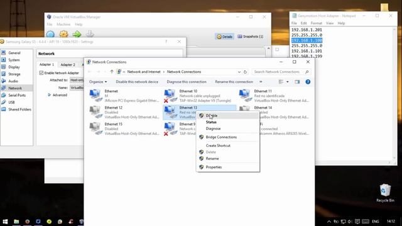The width and height of the screenshot is (402, 226).
Task: Click Snapshots (1) button in VirtualBox
Action: point(251,36)
